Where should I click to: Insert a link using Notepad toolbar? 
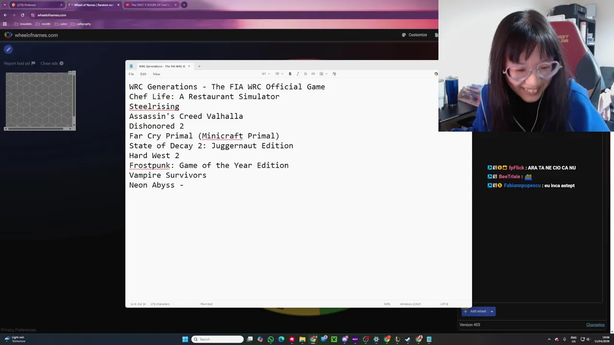[313, 74]
